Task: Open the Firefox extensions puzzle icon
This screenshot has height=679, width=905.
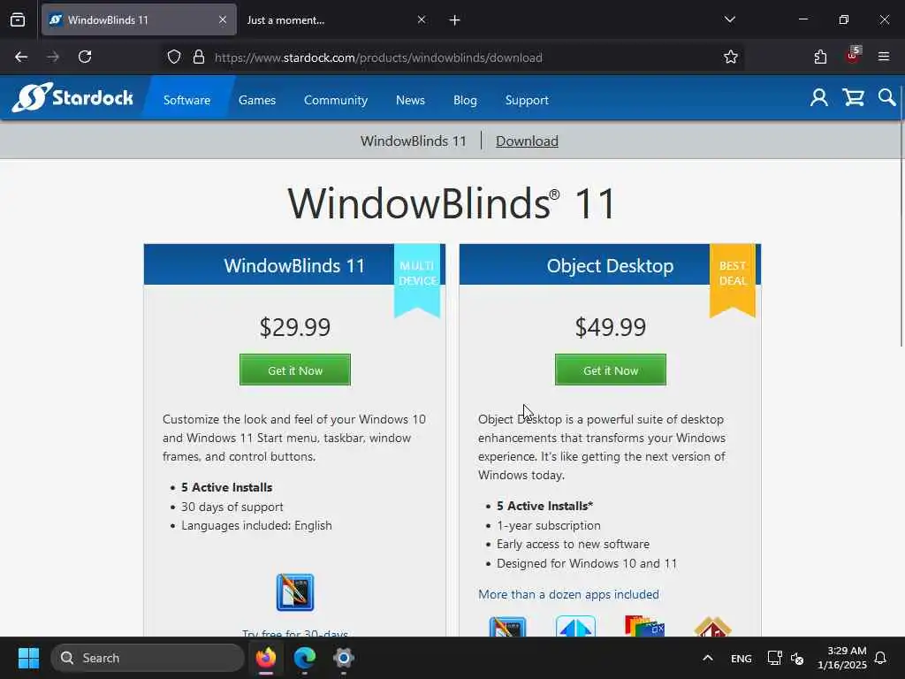Action: pyautogui.click(x=820, y=57)
